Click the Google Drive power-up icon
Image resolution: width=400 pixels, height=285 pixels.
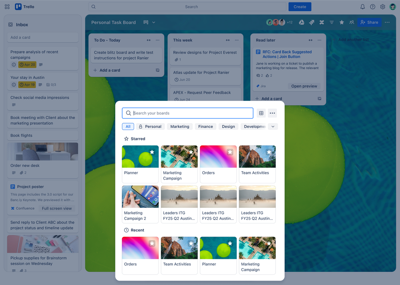pos(302,22)
